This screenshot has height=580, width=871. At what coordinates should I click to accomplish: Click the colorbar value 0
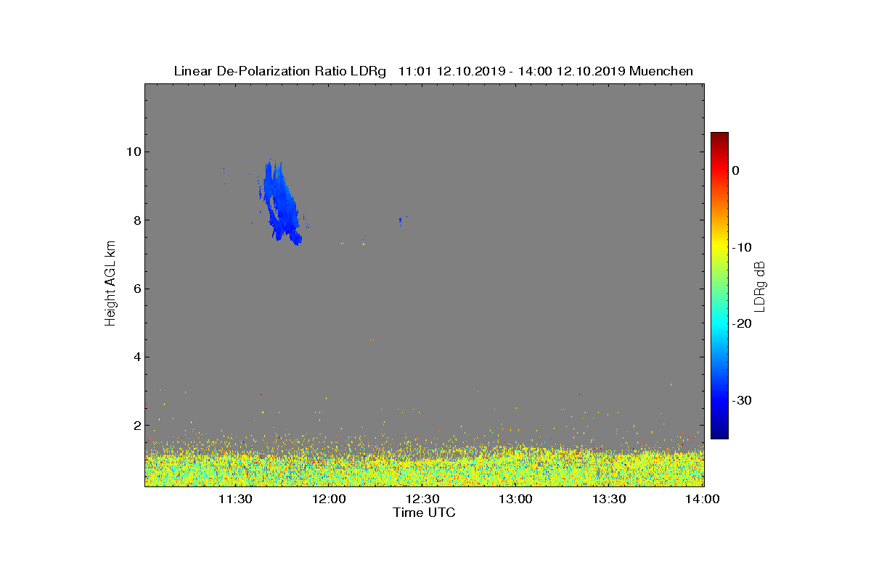(x=736, y=170)
